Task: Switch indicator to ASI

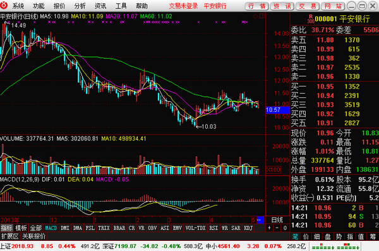Action: [165, 228]
